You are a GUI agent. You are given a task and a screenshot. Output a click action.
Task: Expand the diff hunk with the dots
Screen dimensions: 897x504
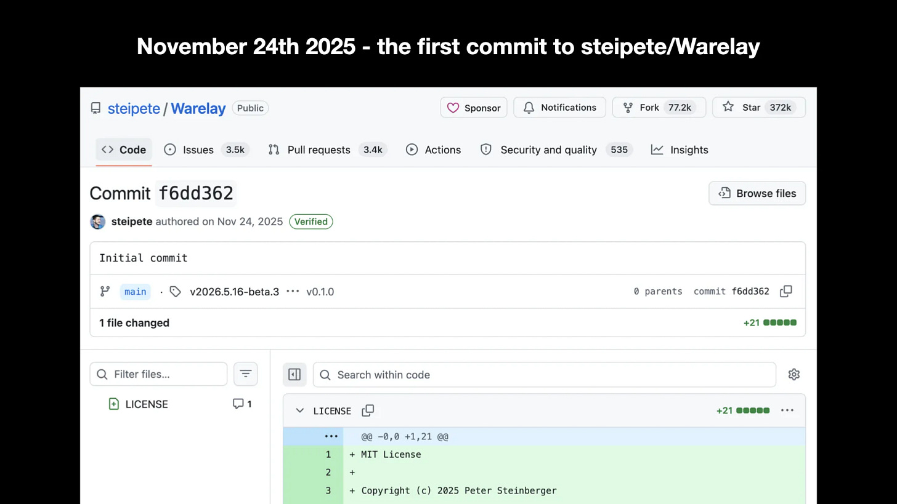[x=331, y=436]
